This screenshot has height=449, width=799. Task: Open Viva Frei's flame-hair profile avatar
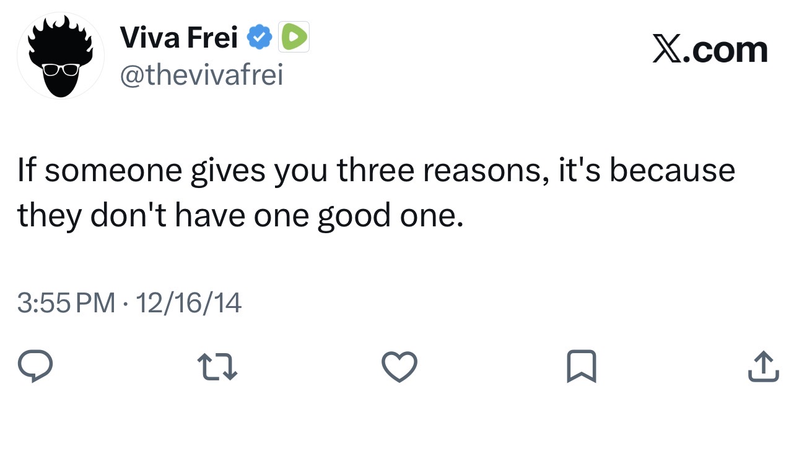[x=60, y=56]
